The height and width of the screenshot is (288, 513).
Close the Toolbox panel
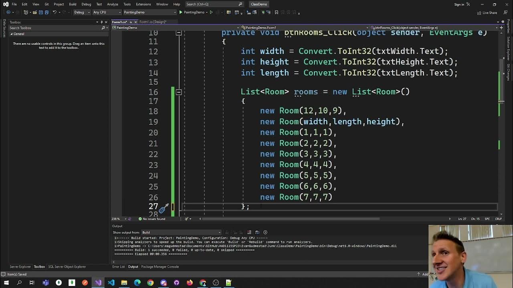106,22
